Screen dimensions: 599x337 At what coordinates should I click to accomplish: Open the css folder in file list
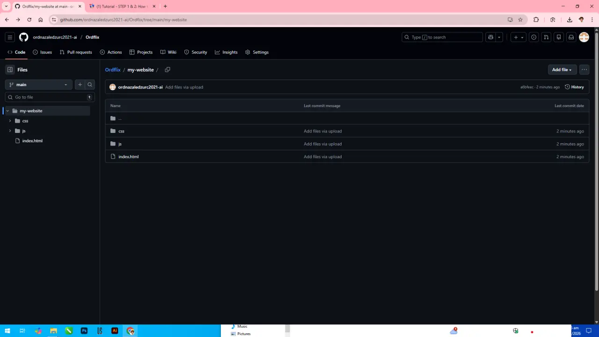point(121,131)
